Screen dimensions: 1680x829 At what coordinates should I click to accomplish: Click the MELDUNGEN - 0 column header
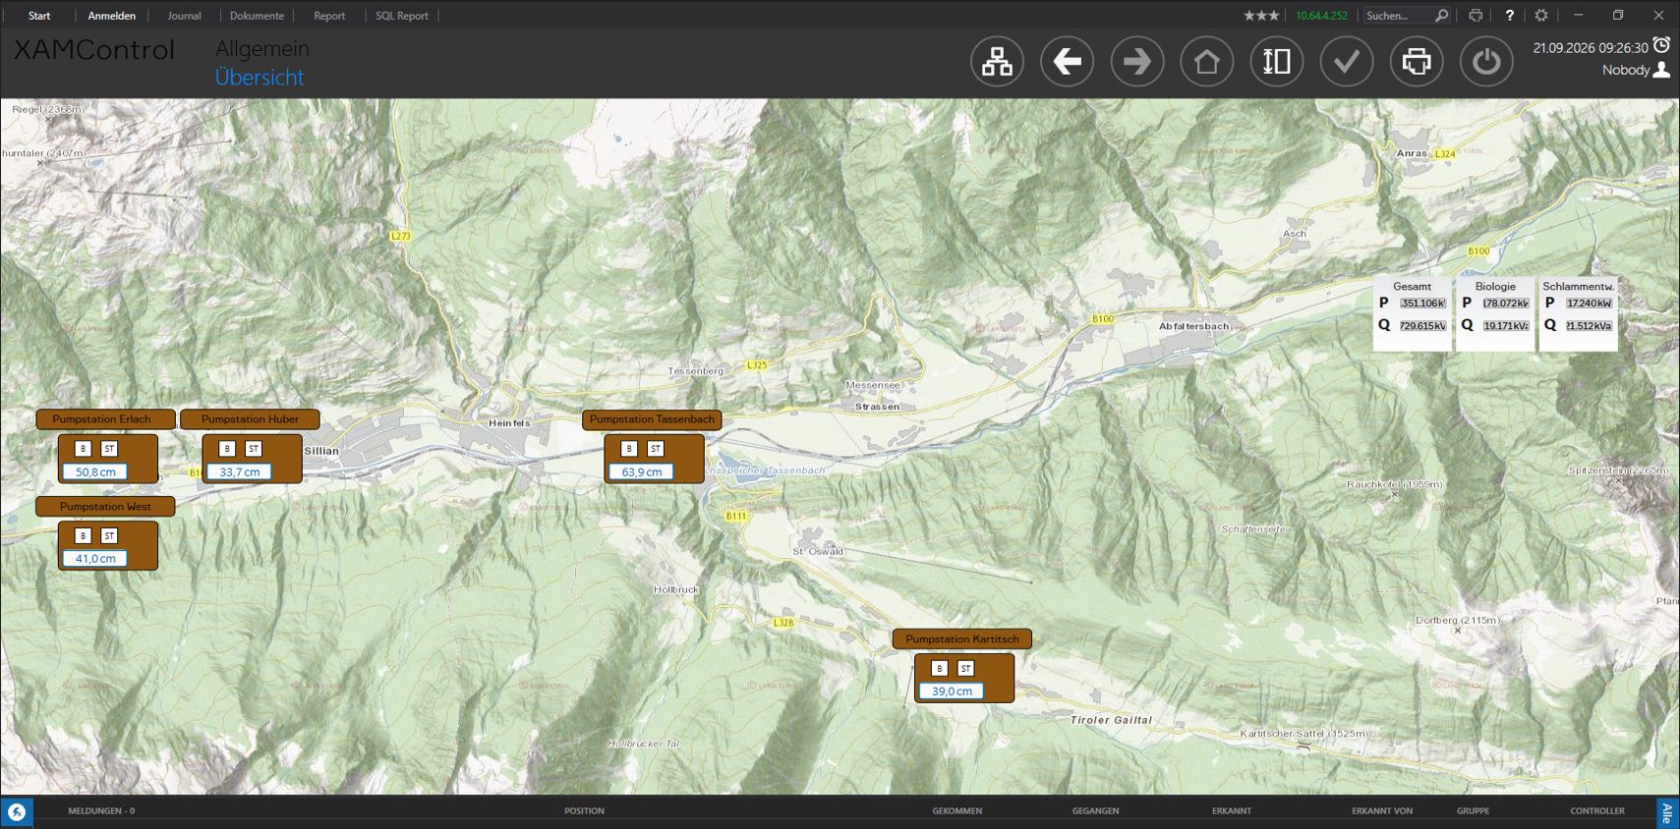pos(101,811)
